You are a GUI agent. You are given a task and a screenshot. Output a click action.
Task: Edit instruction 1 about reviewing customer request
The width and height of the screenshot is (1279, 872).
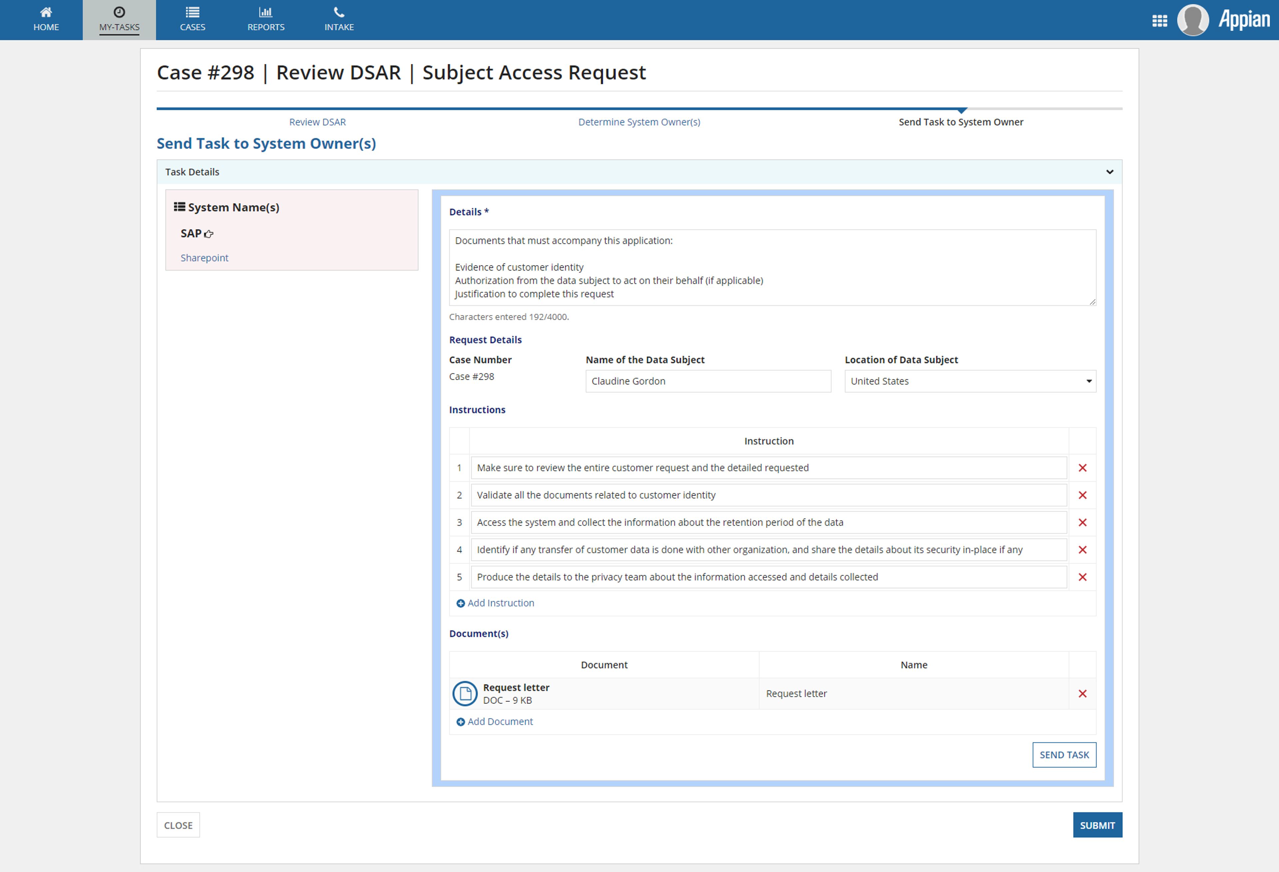pos(769,468)
